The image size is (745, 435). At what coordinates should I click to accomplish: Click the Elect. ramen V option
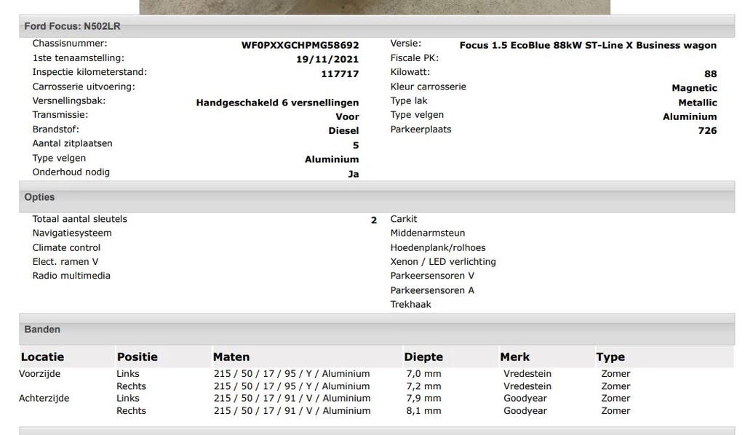(65, 262)
